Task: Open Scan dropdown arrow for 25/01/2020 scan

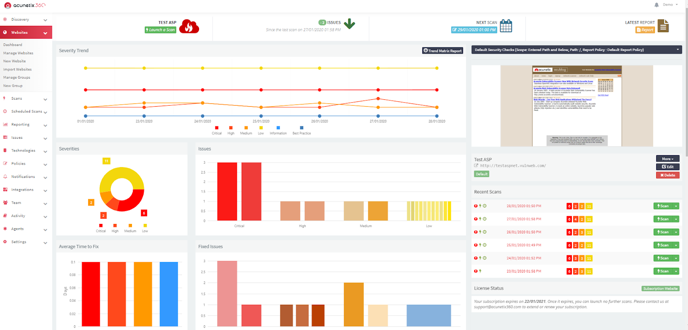Action: point(676,245)
